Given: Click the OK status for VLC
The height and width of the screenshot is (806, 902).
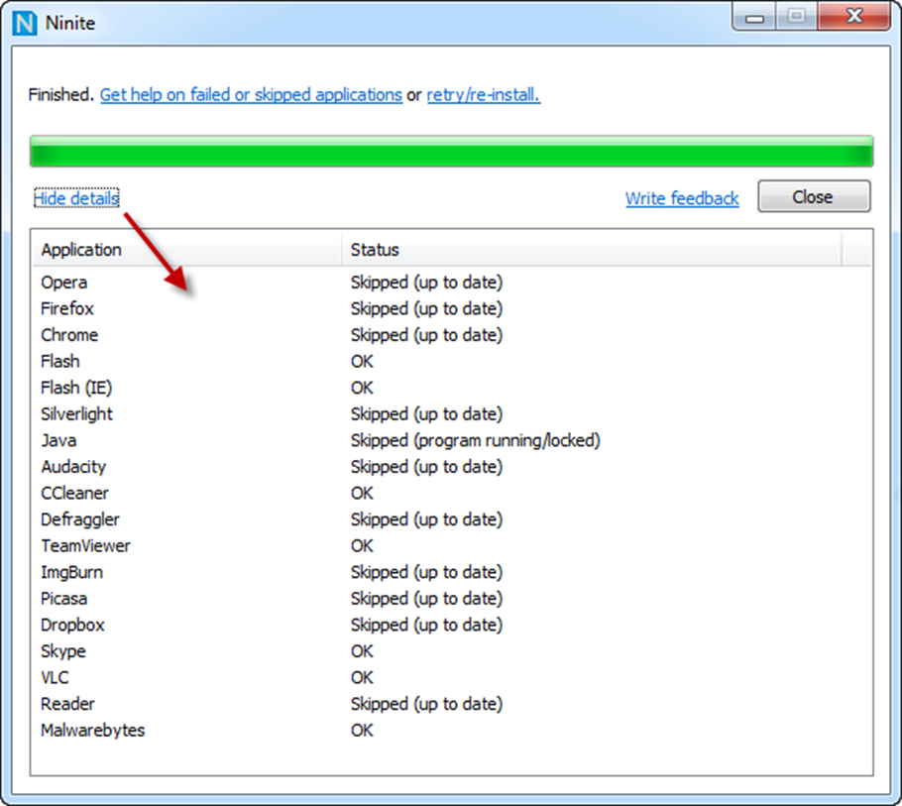Looking at the screenshot, I should (x=362, y=678).
